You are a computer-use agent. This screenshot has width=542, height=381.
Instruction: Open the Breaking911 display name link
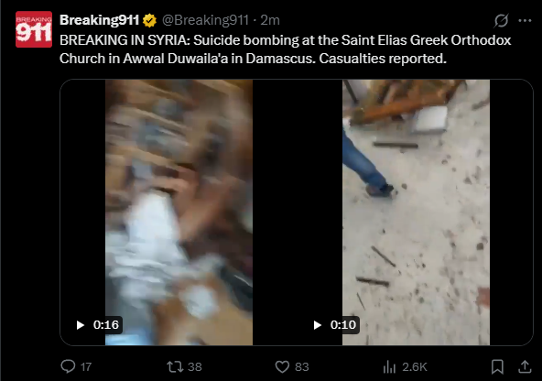coord(99,20)
